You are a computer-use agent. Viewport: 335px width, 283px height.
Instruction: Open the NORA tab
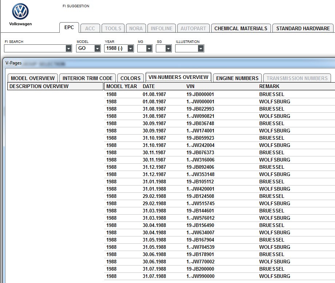click(x=136, y=28)
